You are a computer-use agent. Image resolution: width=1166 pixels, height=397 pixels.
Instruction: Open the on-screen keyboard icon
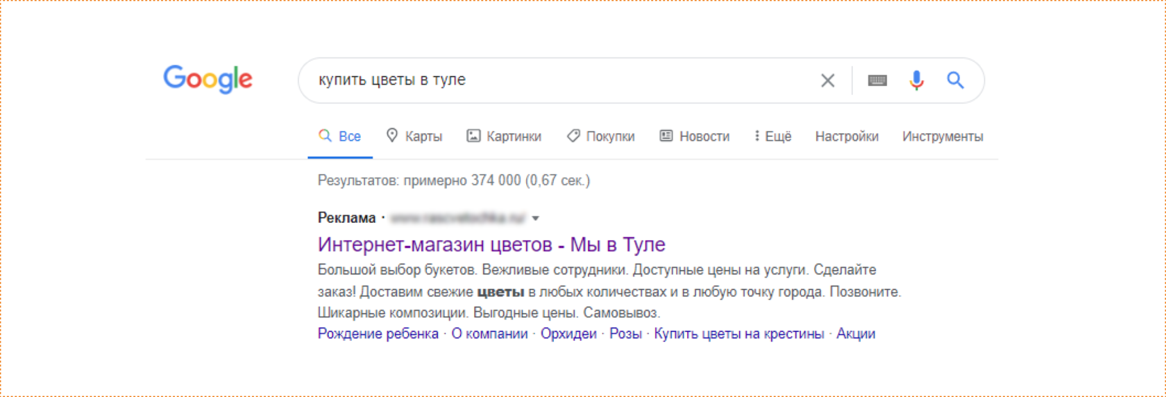[877, 81]
